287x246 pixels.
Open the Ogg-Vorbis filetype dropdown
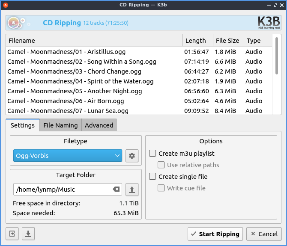[x=68, y=156]
